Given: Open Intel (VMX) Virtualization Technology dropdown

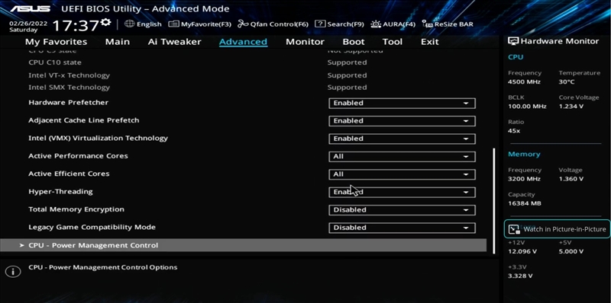Looking at the screenshot, I should [x=402, y=139].
